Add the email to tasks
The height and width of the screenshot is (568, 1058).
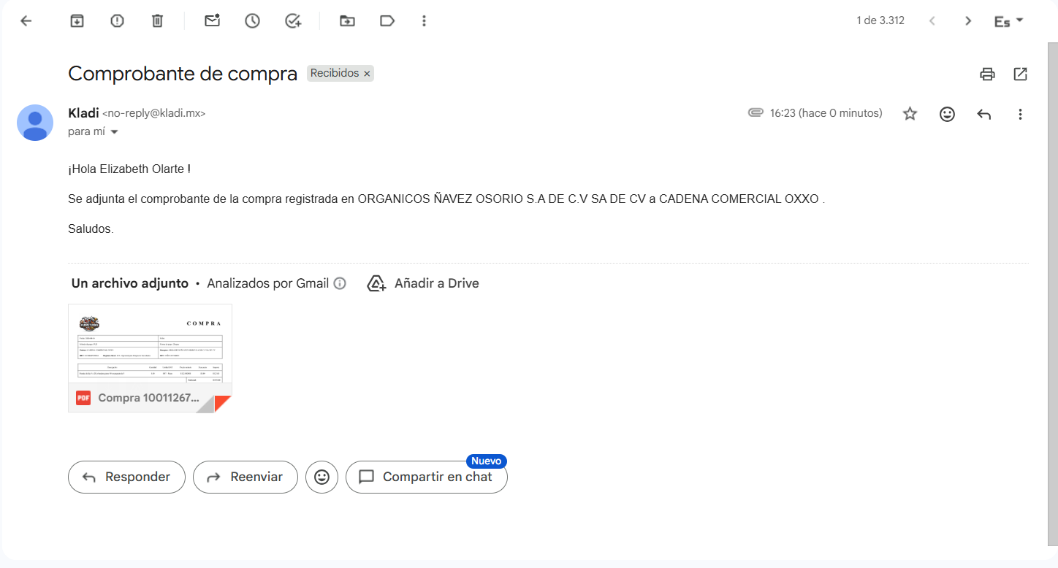[293, 20]
